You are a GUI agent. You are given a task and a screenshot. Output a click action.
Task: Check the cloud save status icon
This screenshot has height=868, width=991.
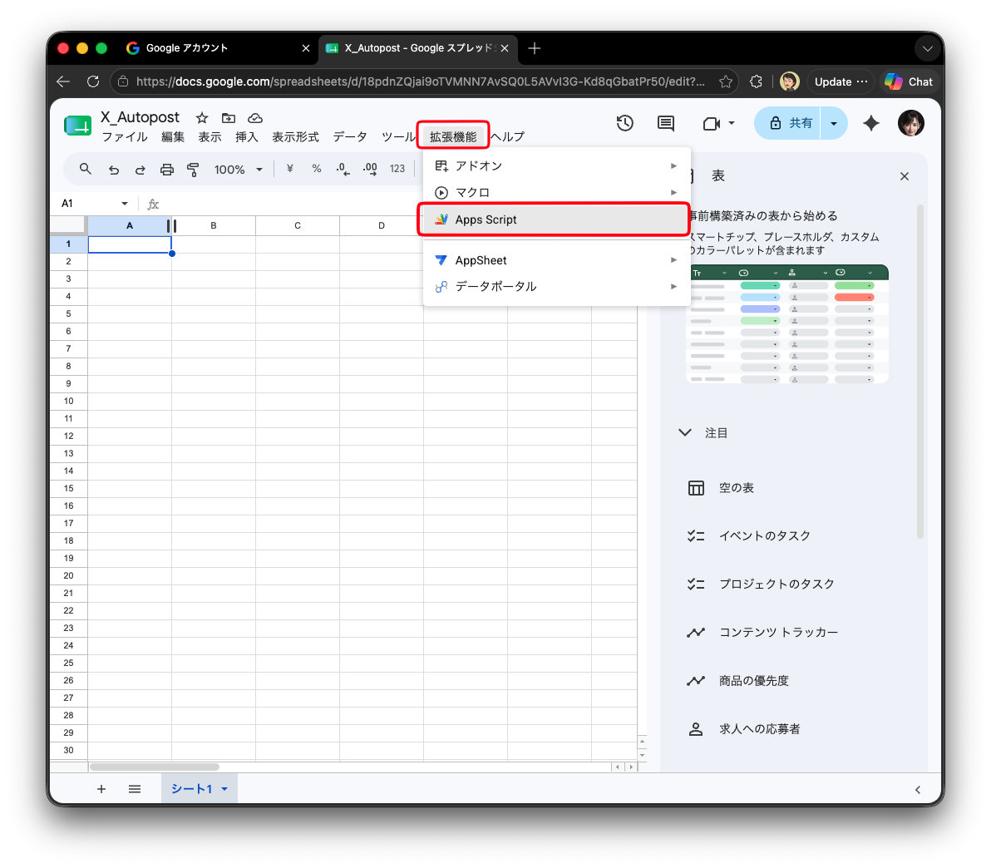254,118
